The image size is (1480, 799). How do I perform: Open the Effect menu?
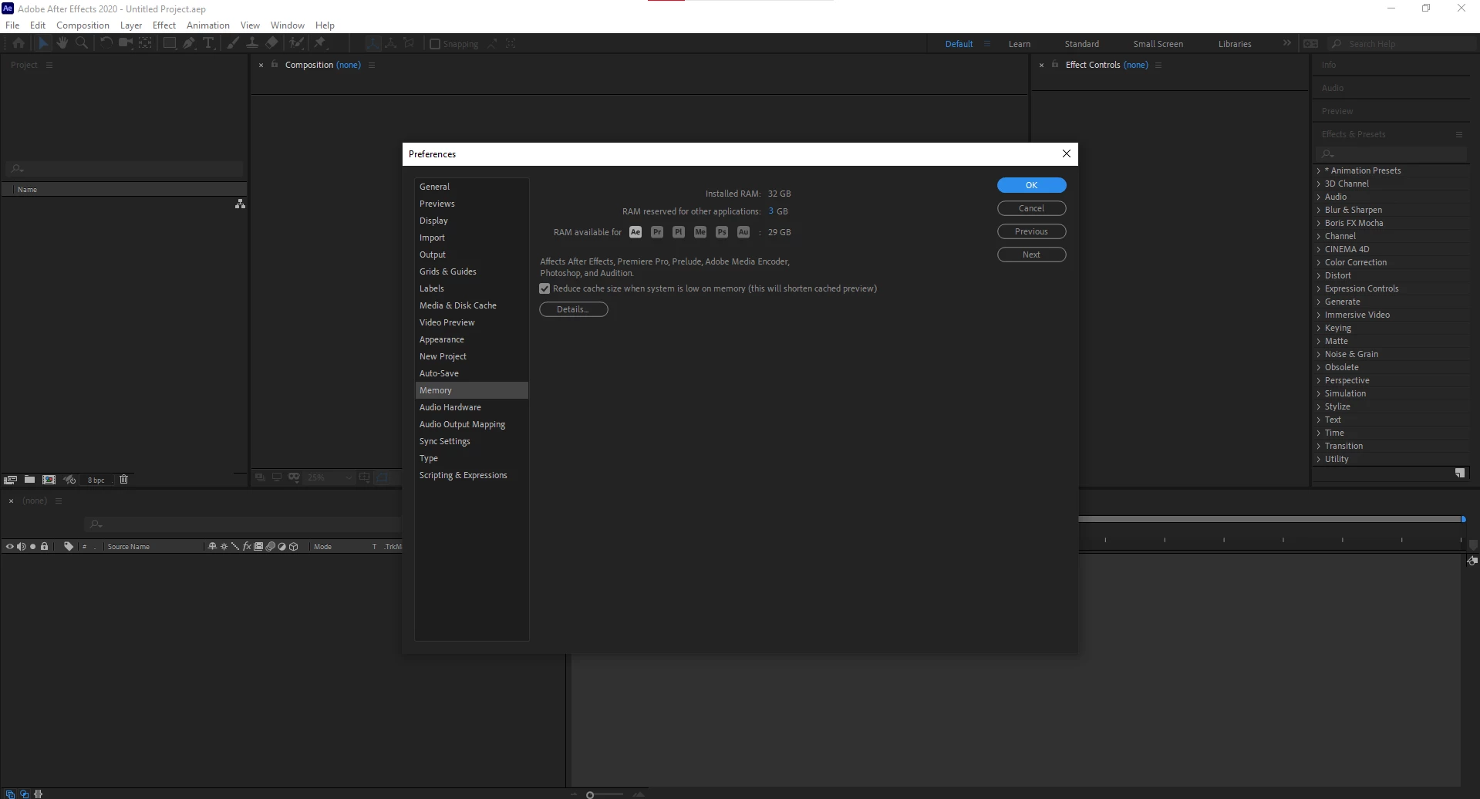[x=164, y=25]
